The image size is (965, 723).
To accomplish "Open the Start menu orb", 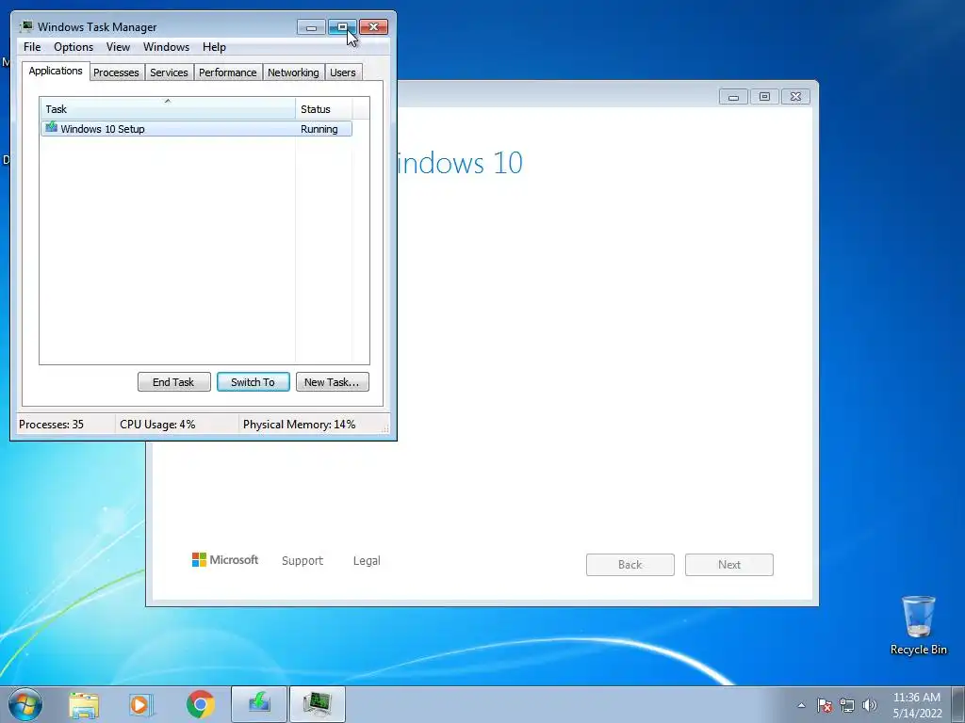I will [25, 704].
